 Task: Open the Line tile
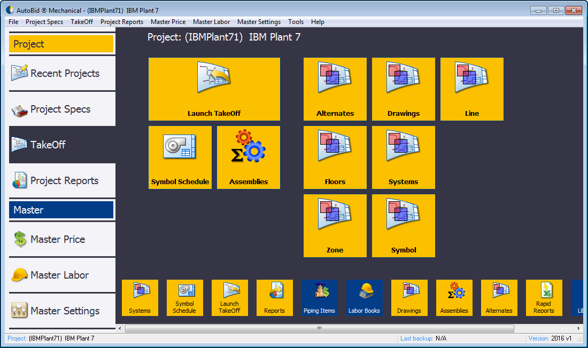tap(471, 89)
